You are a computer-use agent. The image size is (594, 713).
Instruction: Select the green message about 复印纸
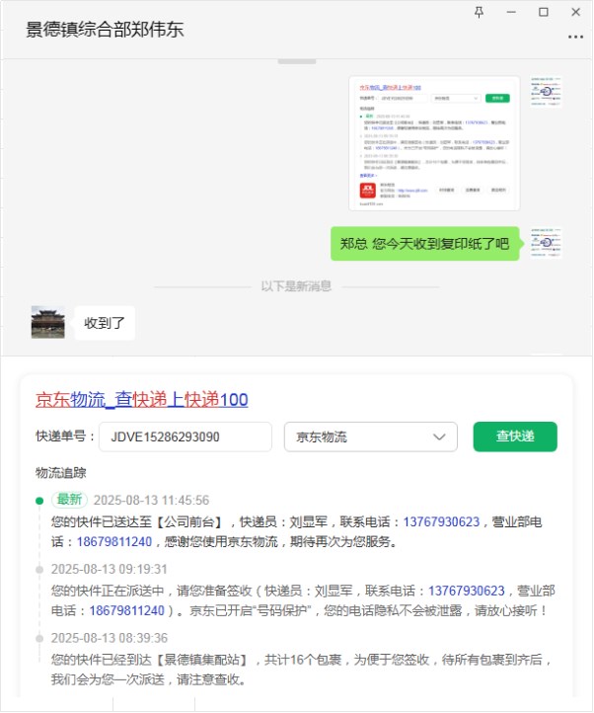tap(425, 244)
